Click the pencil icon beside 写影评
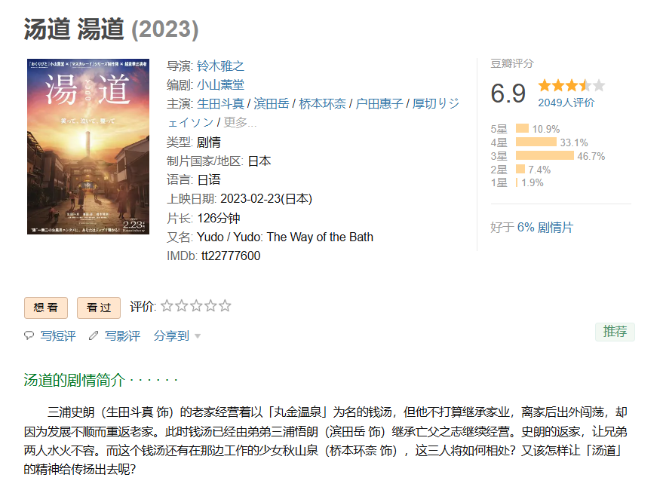This screenshot has height=493, width=663. [x=94, y=335]
